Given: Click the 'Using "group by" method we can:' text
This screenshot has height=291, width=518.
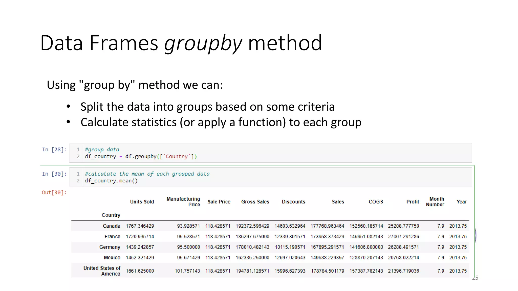Looking at the screenshot, I should pyautogui.click(x=135, y=85).
